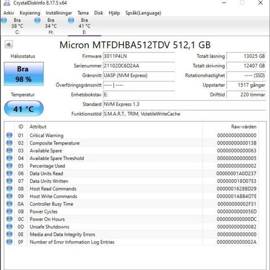Open the Hjälp menu
The height and width of the screenshot is (270, 270).
pos(114,13)
